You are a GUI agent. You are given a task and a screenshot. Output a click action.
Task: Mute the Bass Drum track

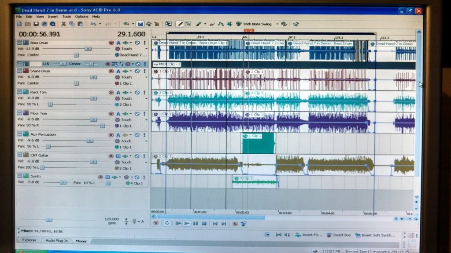(x=137, y=43)
